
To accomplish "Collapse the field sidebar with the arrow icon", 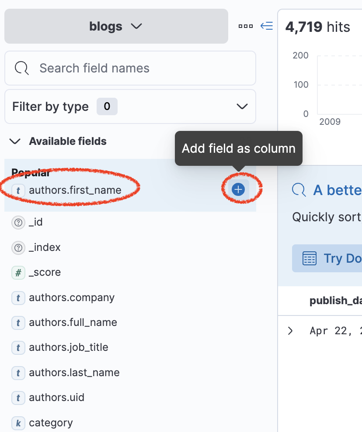I will pyautogui.click(x=266, y=26).
